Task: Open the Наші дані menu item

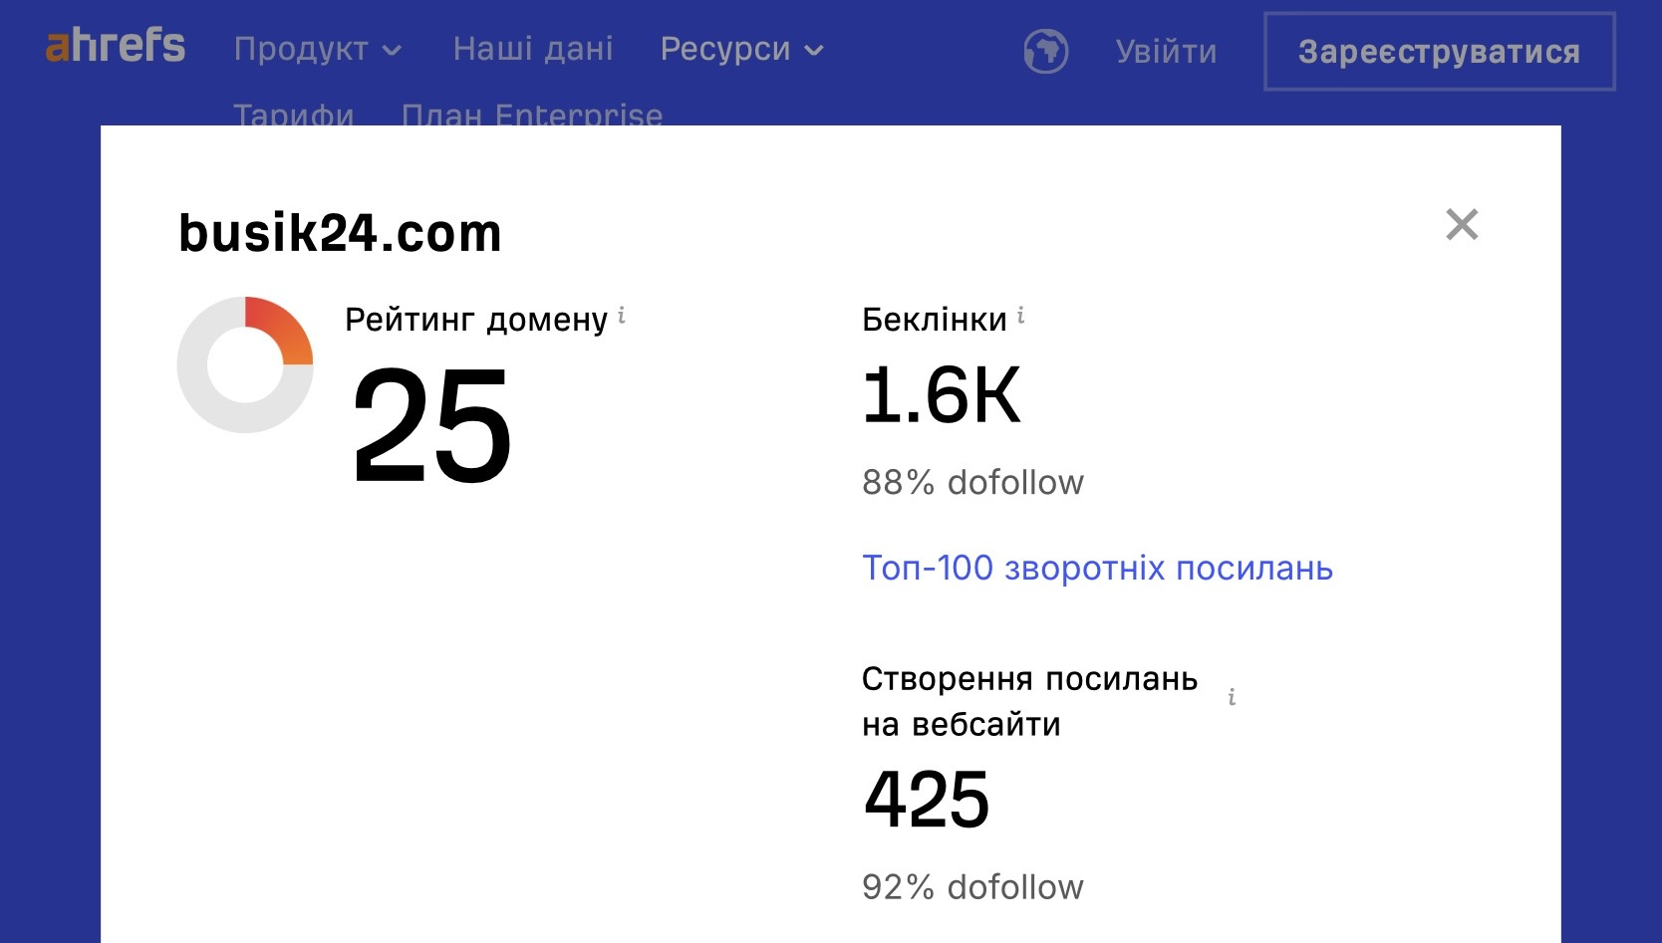Action: (x=533, y=49)
